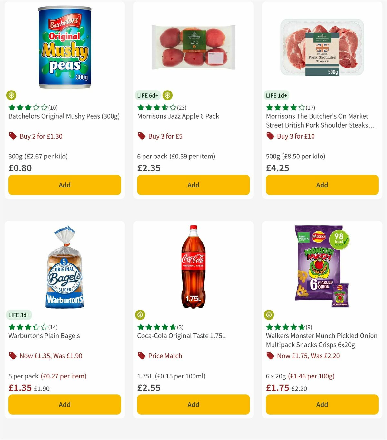Add Warburtons Plain Bagels to basket
387x440 pixels.
(x=64, y=404)
